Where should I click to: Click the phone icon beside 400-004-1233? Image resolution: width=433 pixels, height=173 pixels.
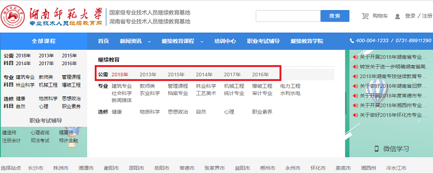[x=352, y=41]
